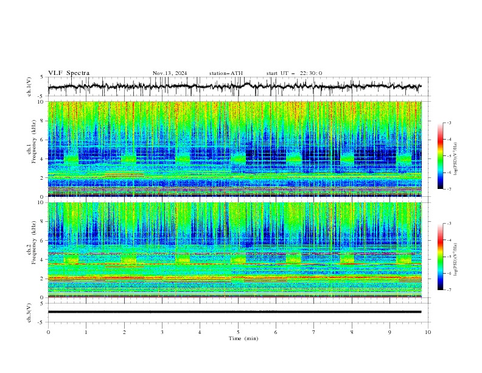Click the "-7" value on ch.1 colorbar
The width and height of the screenshot is (482, 373).
pos(449,189)
